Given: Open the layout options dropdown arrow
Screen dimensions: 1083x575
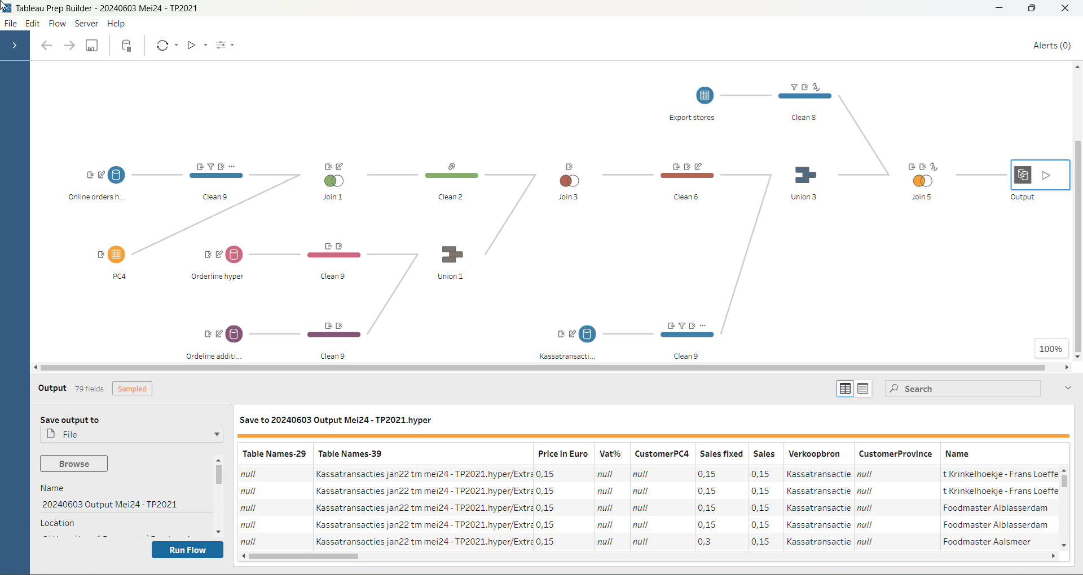Looking at the screenshot, I should pos(232,46).
